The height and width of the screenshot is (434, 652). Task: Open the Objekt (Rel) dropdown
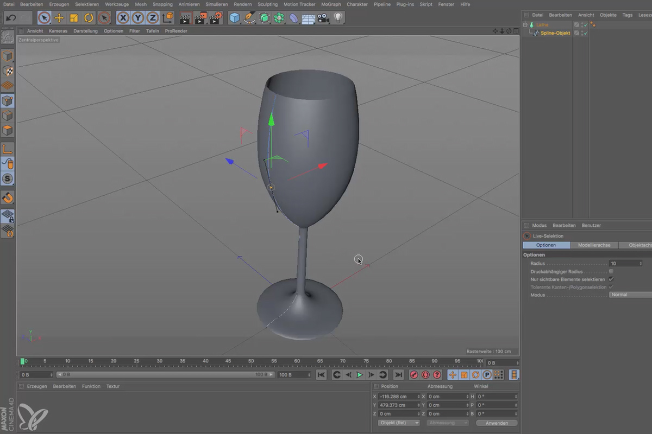(x=399, y=423)
